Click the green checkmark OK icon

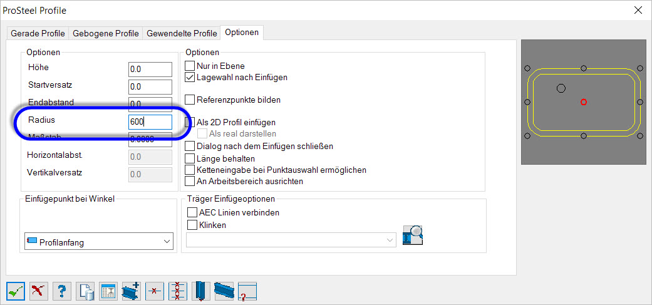click(16, 291)
